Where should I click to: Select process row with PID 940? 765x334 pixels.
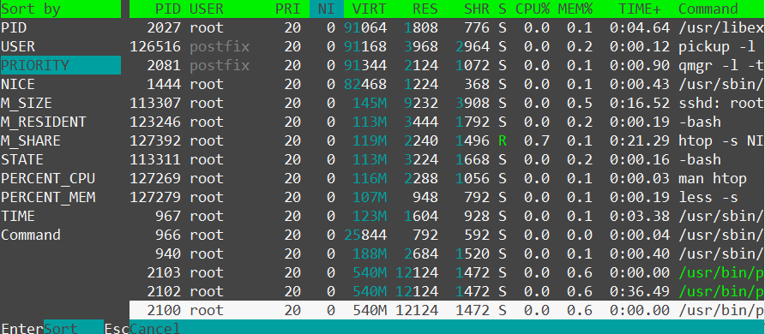tap(447, 253)
